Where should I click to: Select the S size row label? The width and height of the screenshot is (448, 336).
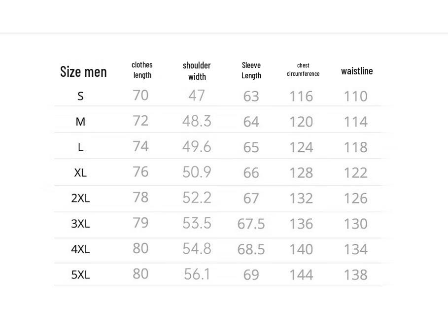coord(80,96)
